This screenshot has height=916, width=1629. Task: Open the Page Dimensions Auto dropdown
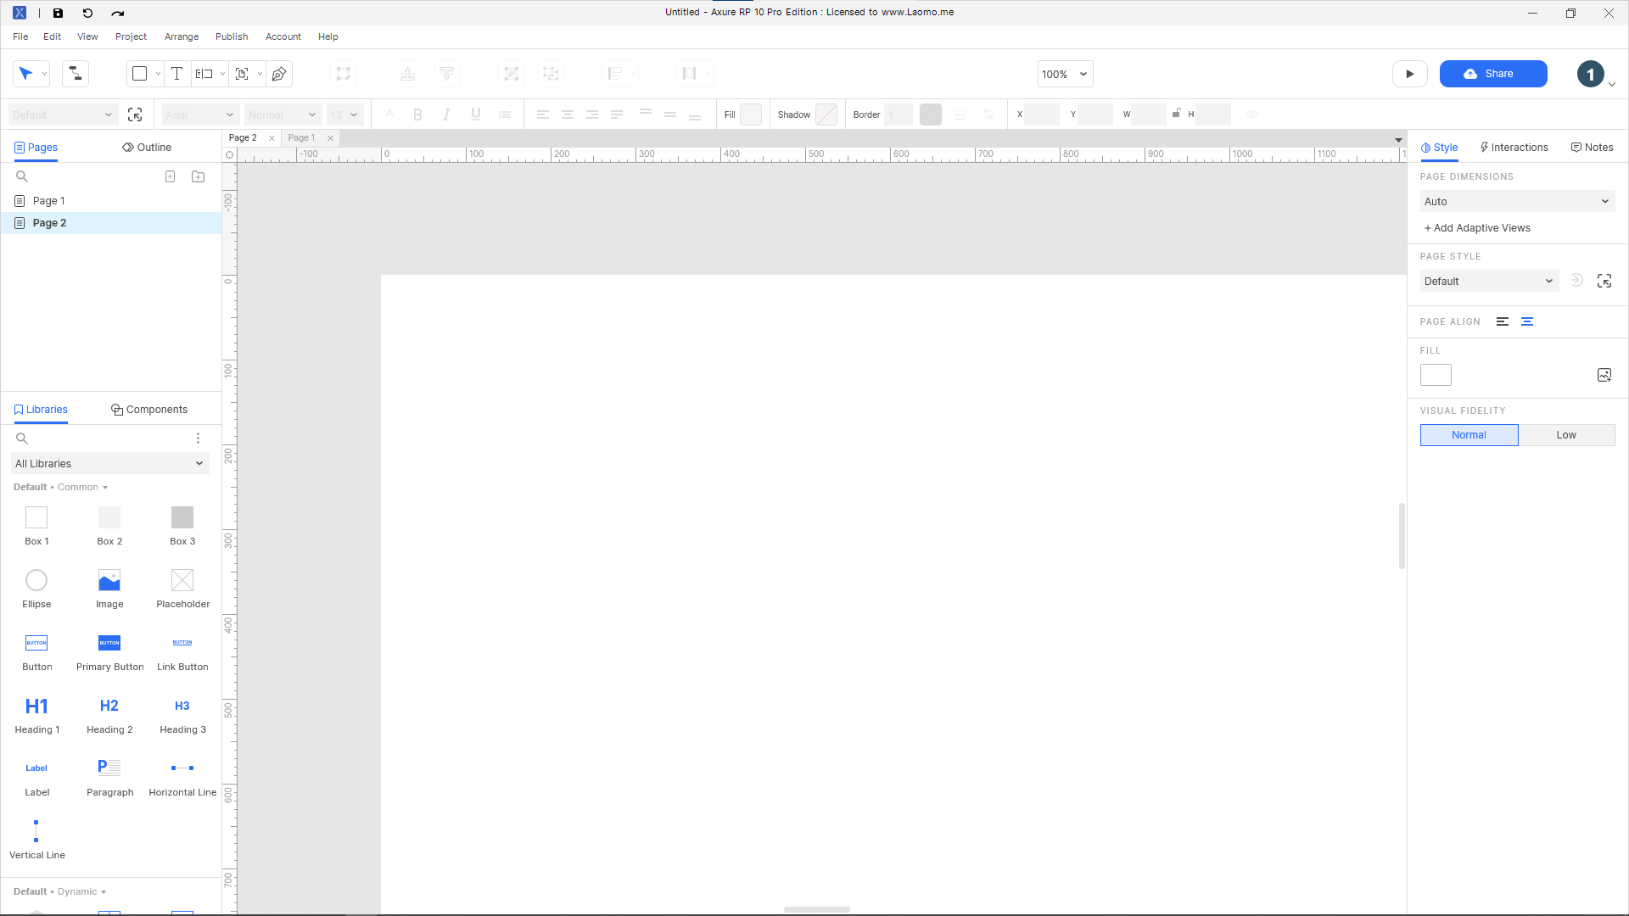click(x=1517, y=202)
